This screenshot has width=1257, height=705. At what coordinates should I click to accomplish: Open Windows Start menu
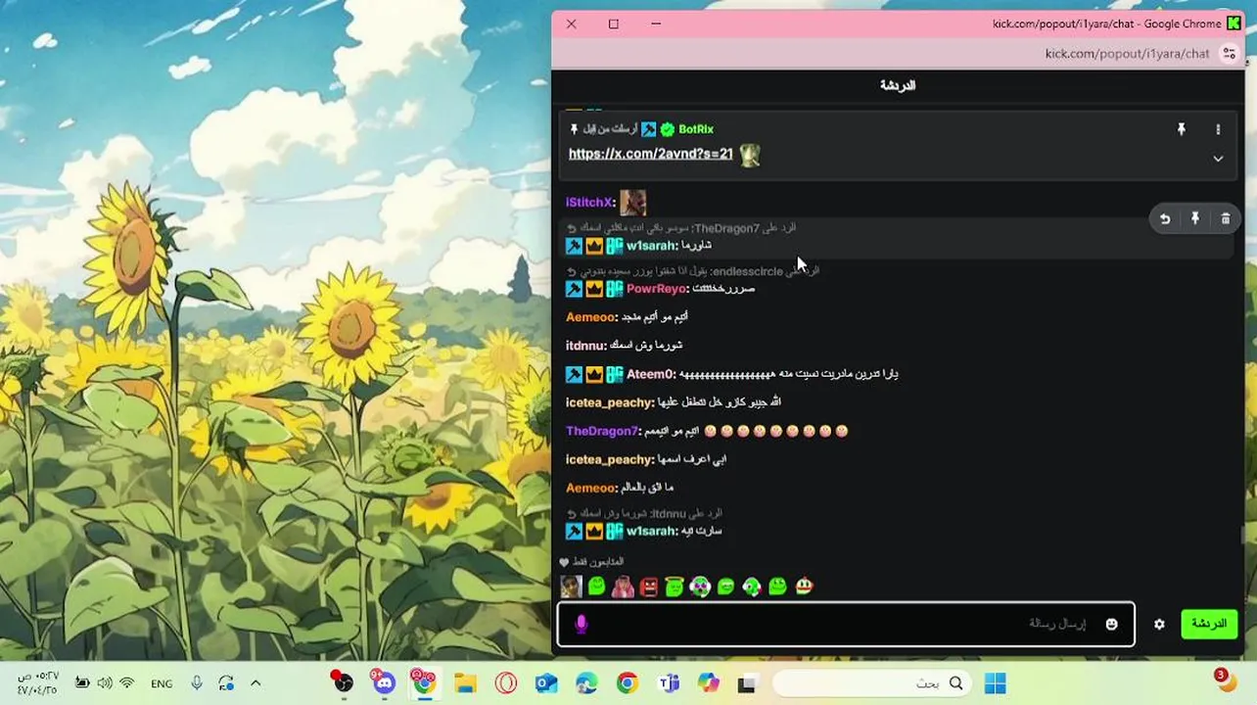tap(995, 683)
